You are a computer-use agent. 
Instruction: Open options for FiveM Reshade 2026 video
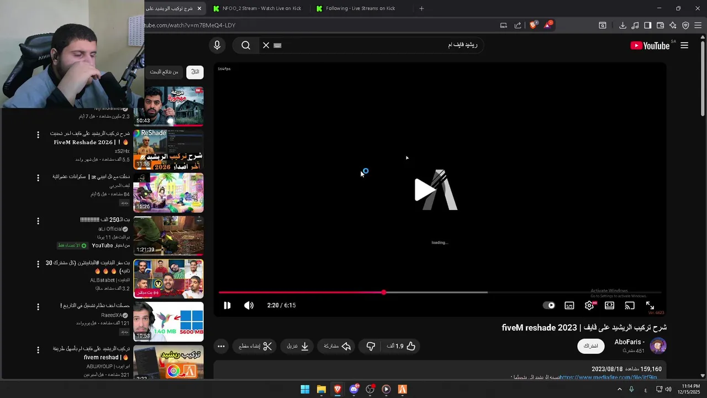coord(38,135)
